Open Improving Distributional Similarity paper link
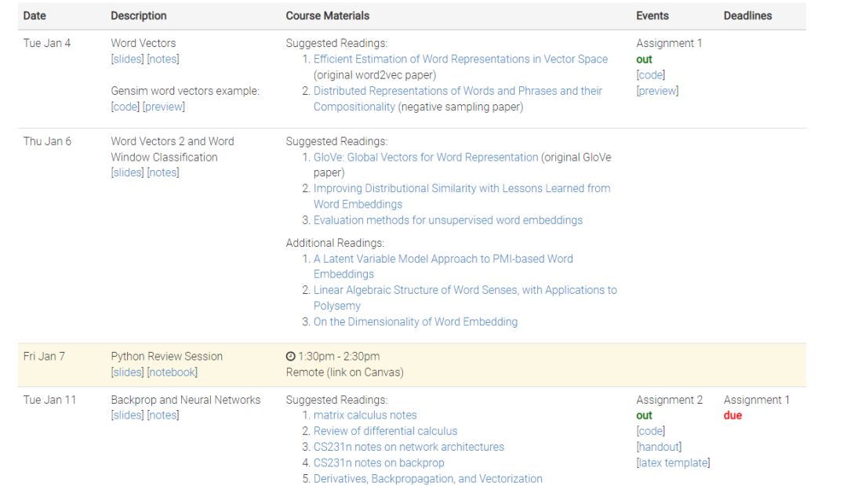The width and height of the screenshot is (847, 486). coord(461,188)
